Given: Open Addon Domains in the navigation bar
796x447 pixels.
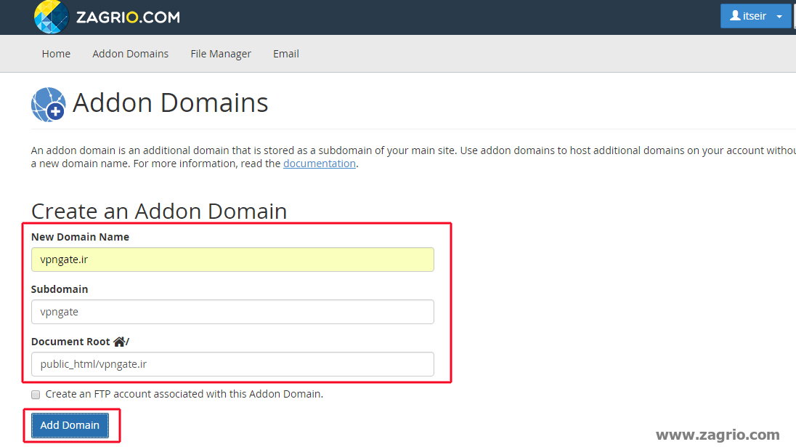Looking at the screenshot, I should 131,54.
